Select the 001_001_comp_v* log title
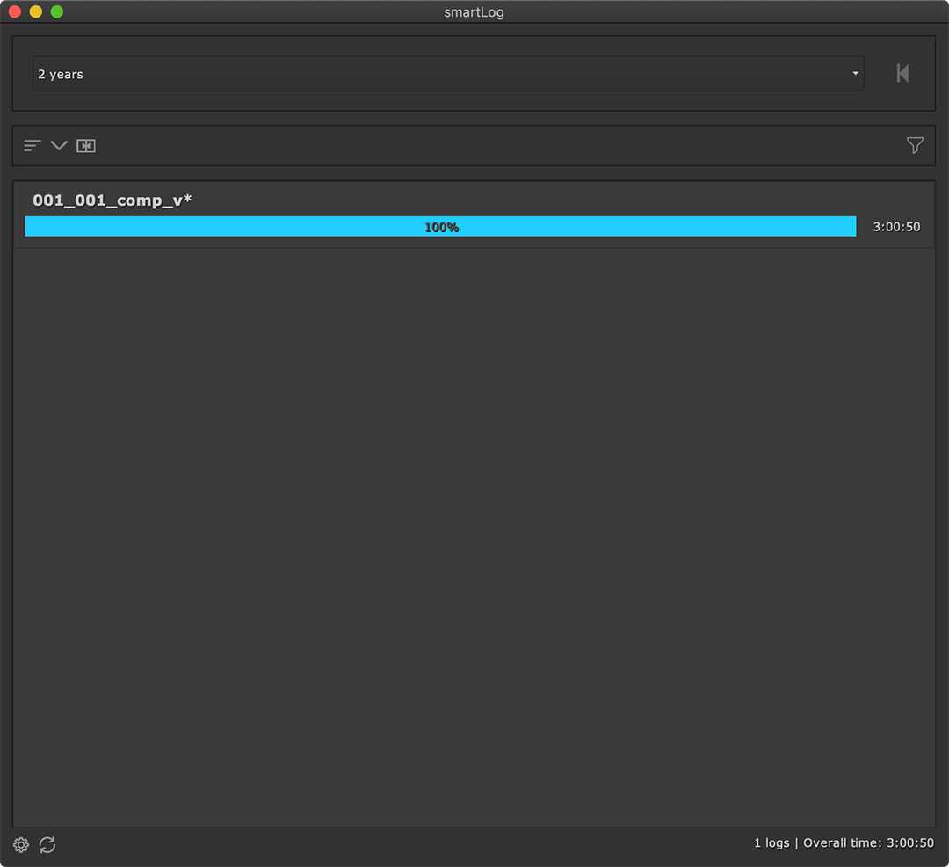Screen dimensions: 949x867 112,200
